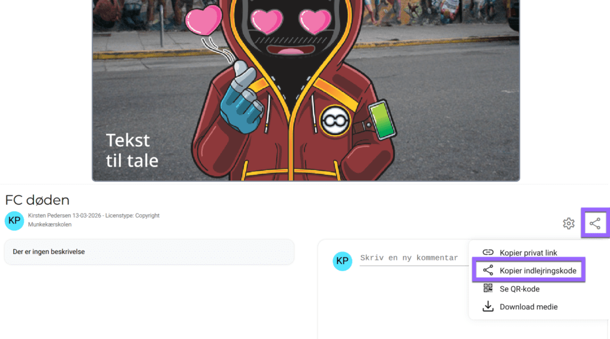Choose Download medie option
Screen dimensions: 610x339
(x=528, y=307)
